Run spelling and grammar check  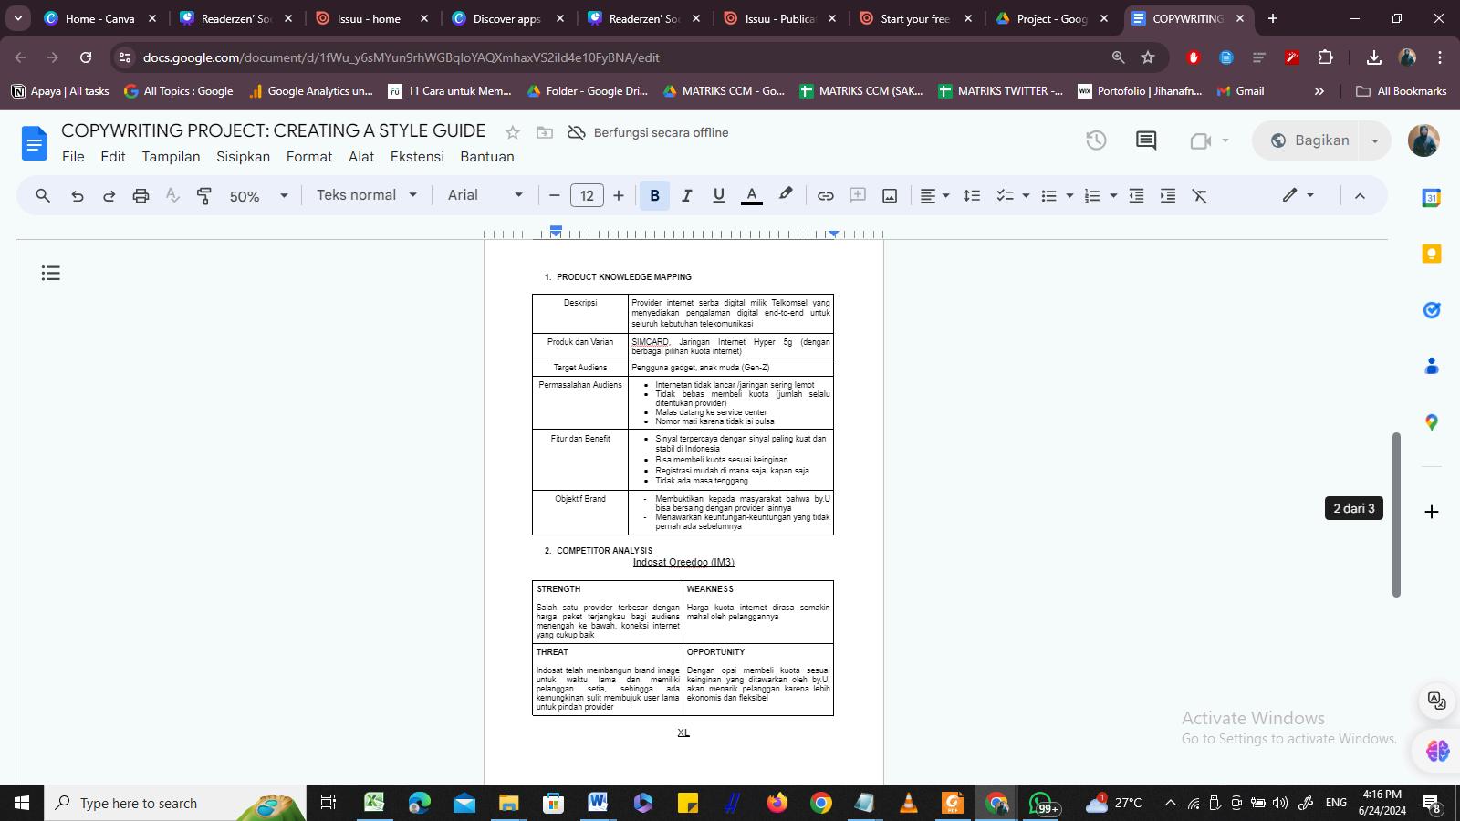click(x=172, y=195)
